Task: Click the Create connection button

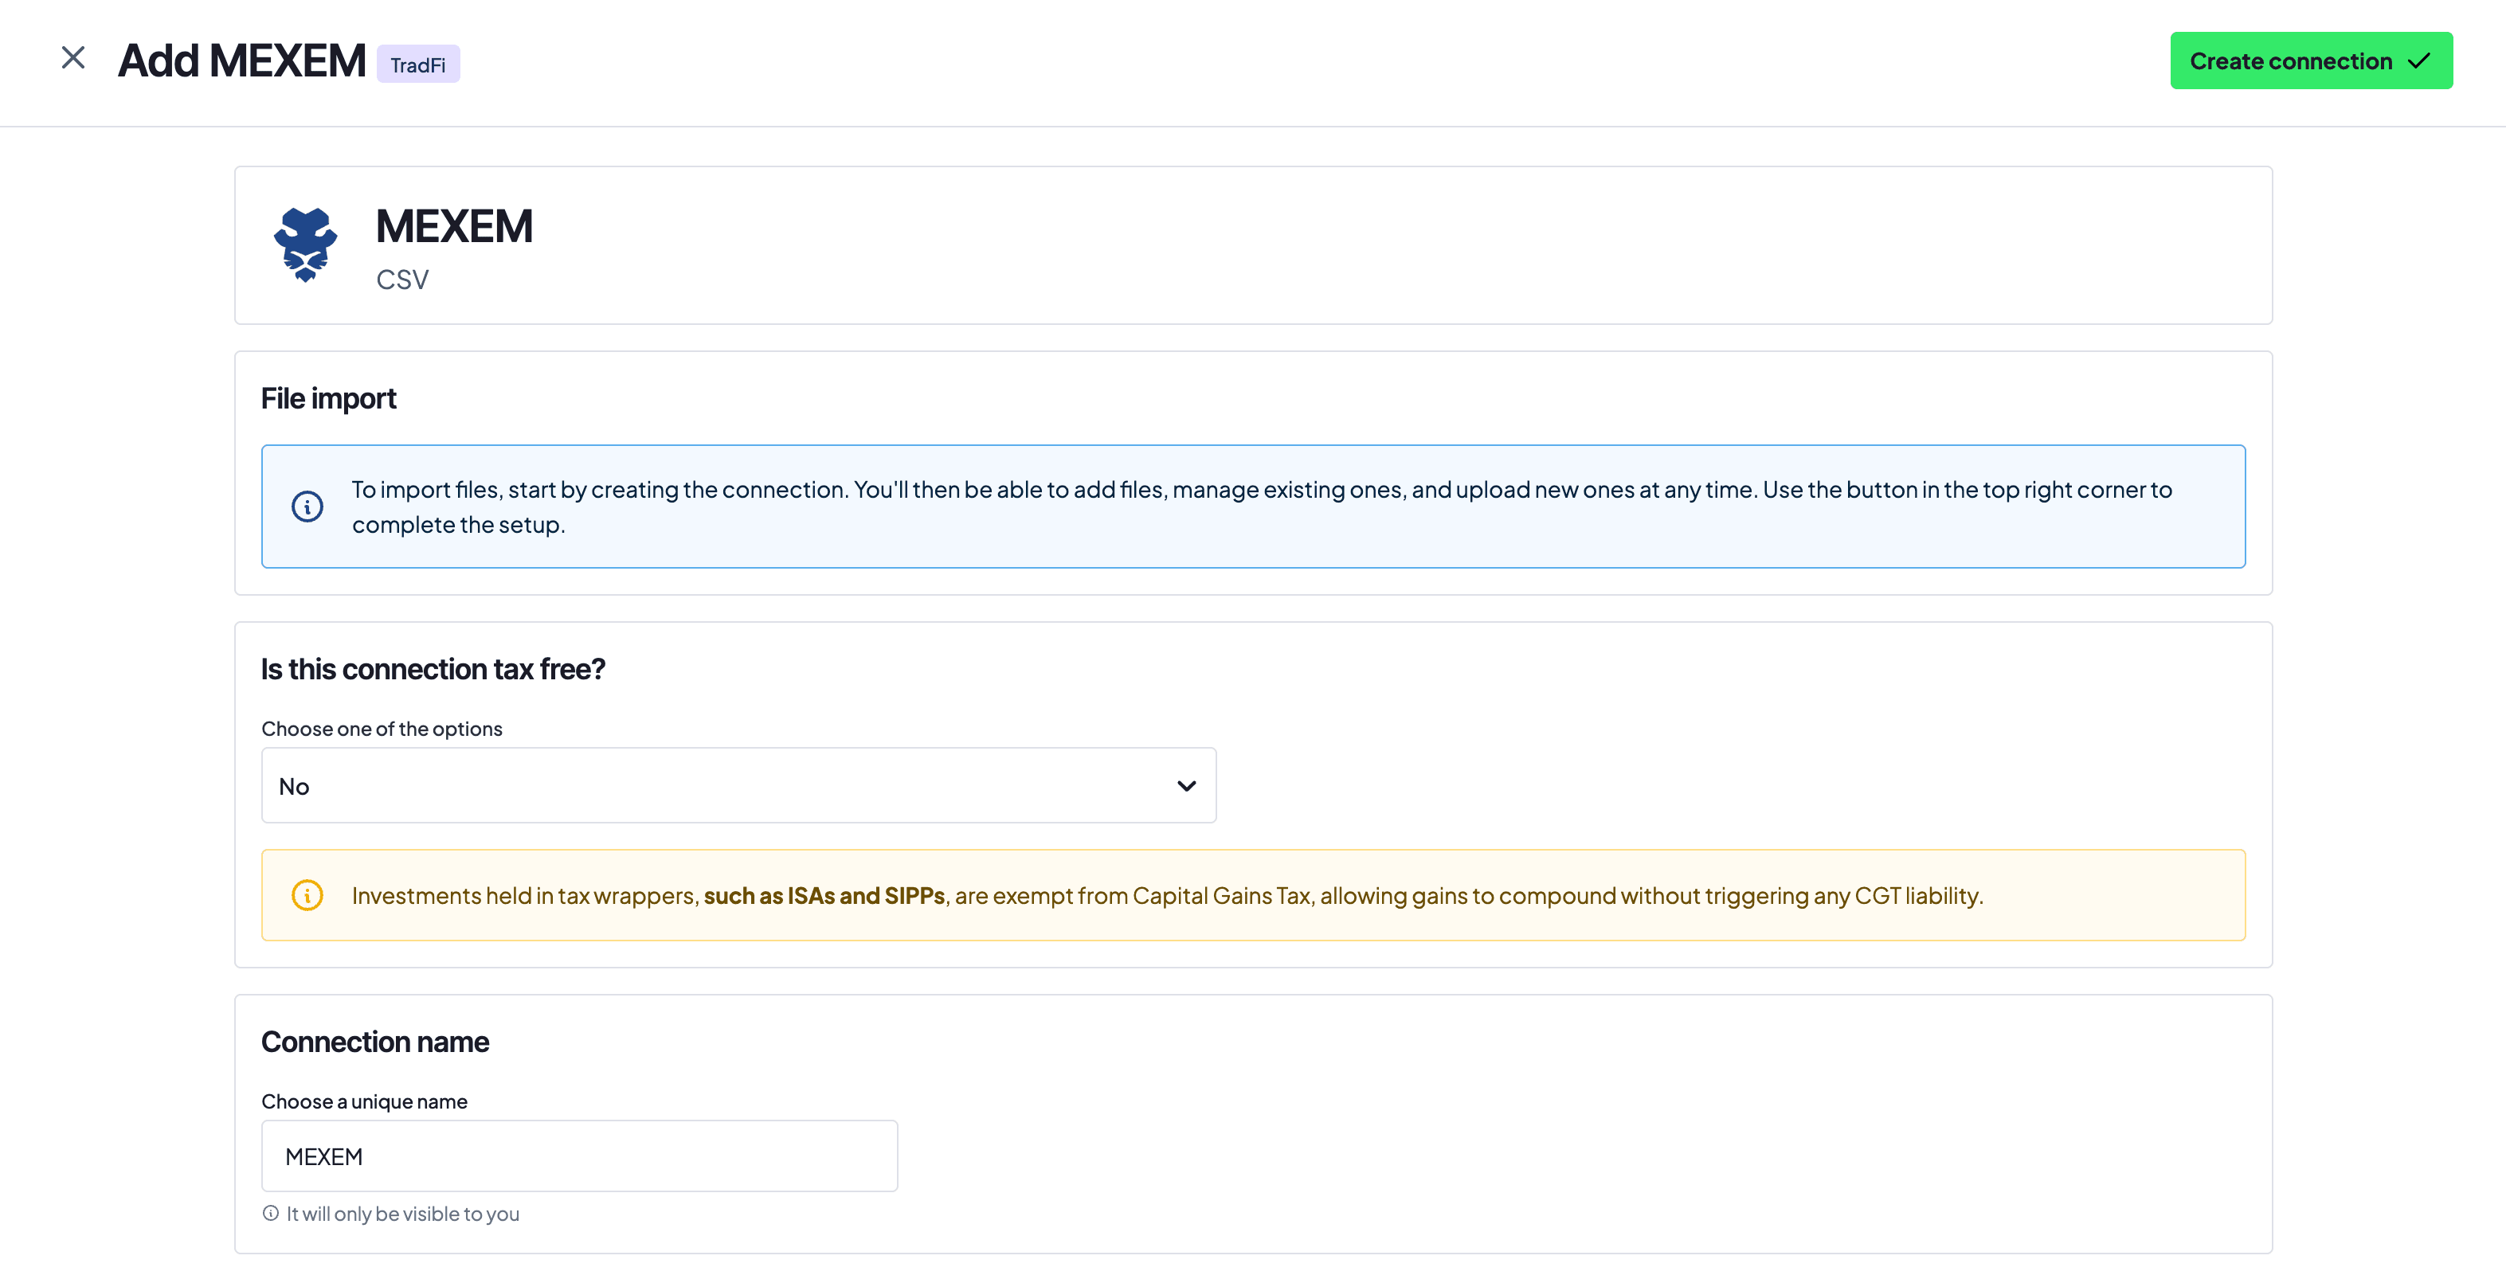Action: [2311, 61]
